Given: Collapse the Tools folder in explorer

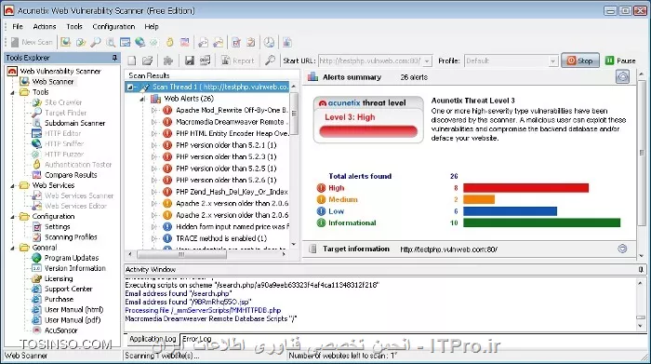Looking at the screenshot, I should coord(12,92).
